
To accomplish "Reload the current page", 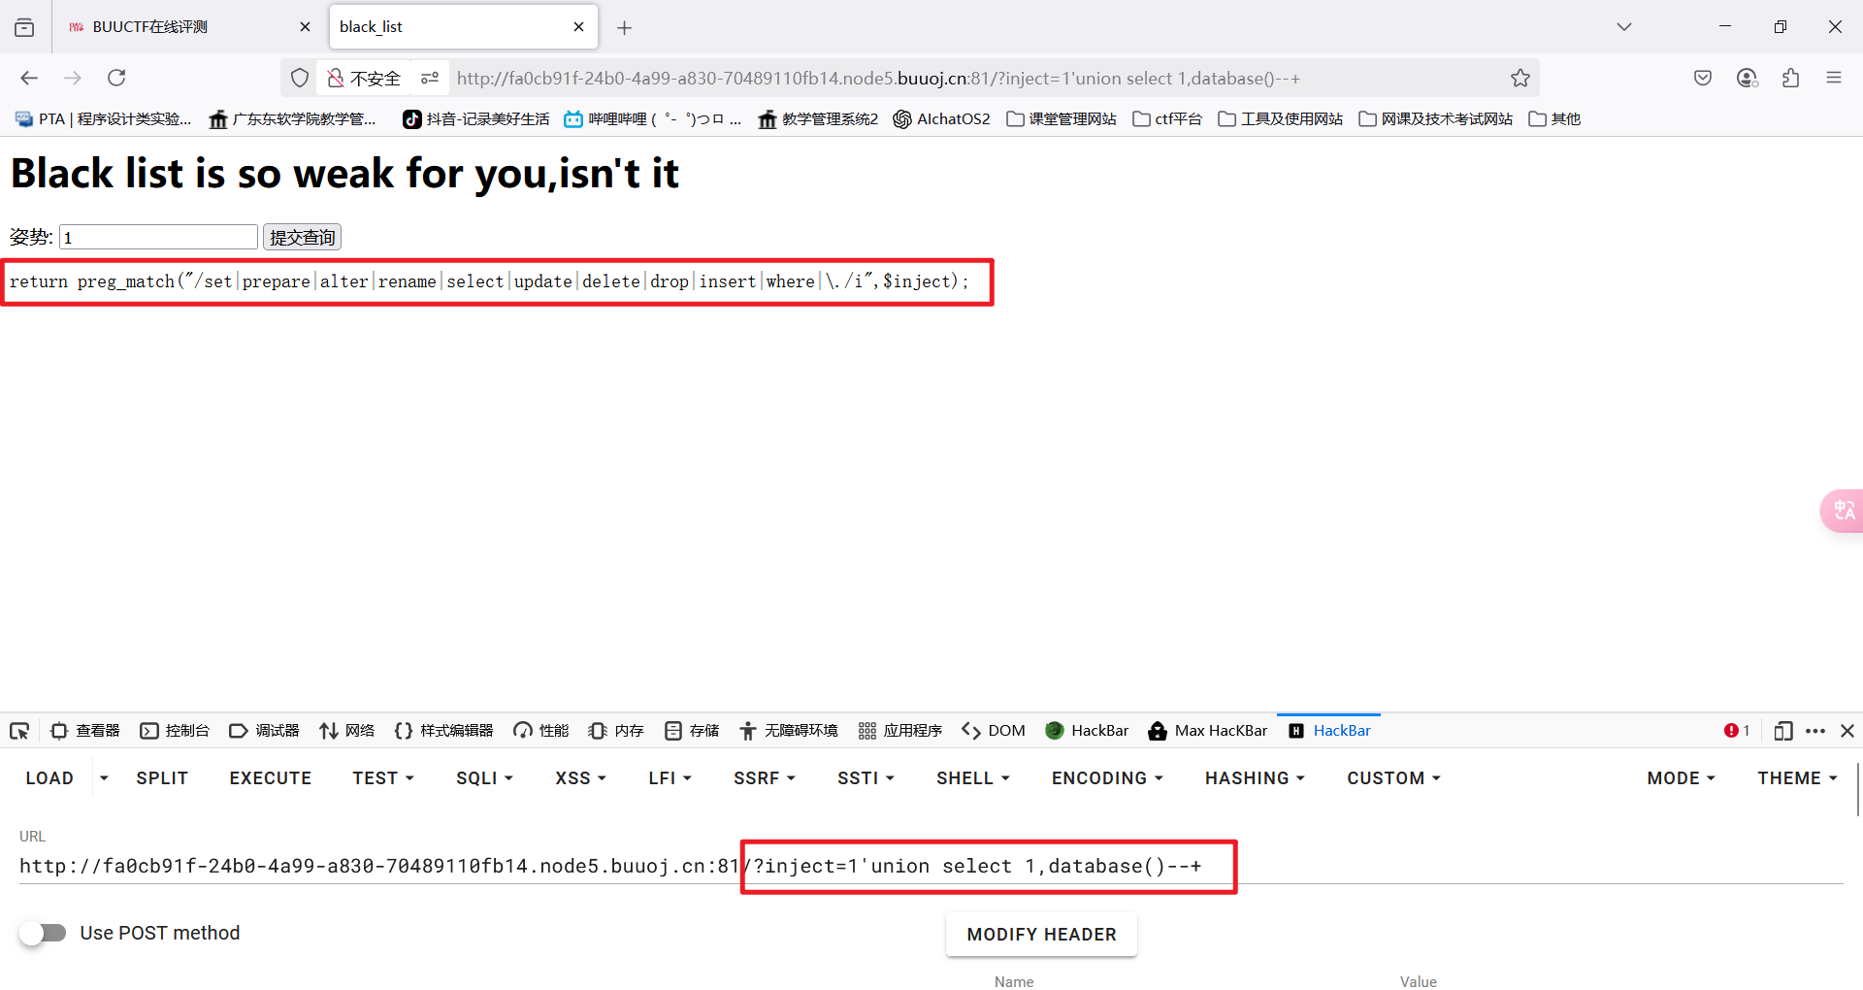I will [116, 78].
